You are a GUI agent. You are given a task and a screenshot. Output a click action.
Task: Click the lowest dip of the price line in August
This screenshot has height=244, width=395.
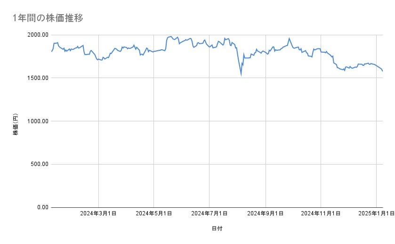click(x=241, y=74)
